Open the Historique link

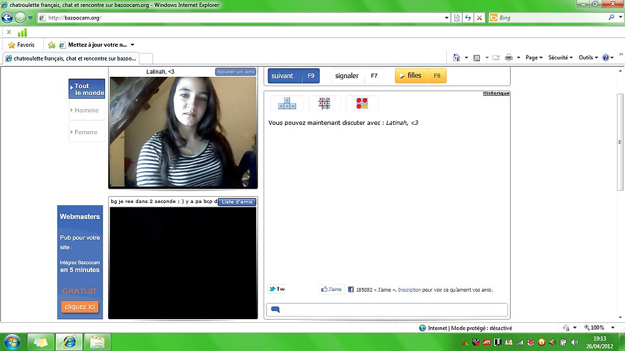[x=496, y=93]
